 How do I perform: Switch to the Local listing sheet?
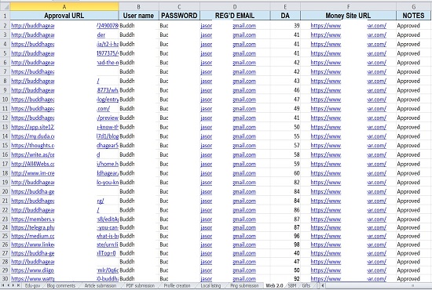coord(211,285)
